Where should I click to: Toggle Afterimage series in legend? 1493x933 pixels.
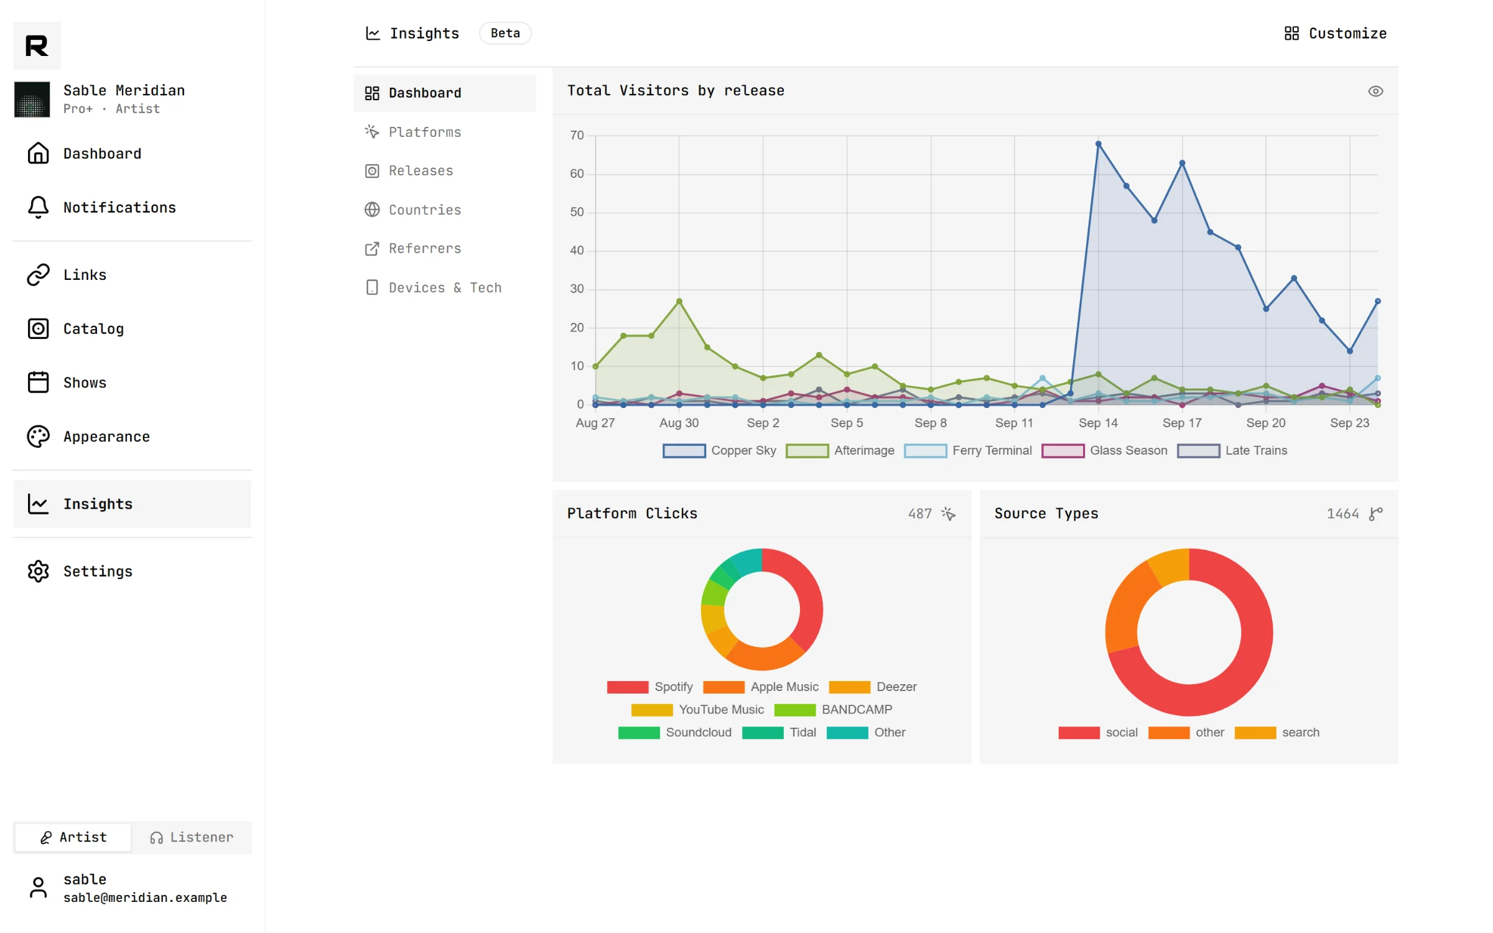click(x=840, y=450)
